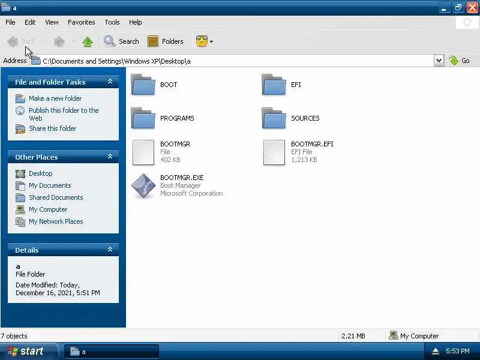Click the Start button
Viewport: 480px width, 360px height.
(x=29, y=351)
